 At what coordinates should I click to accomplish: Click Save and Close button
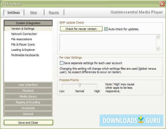coord(28,123)
